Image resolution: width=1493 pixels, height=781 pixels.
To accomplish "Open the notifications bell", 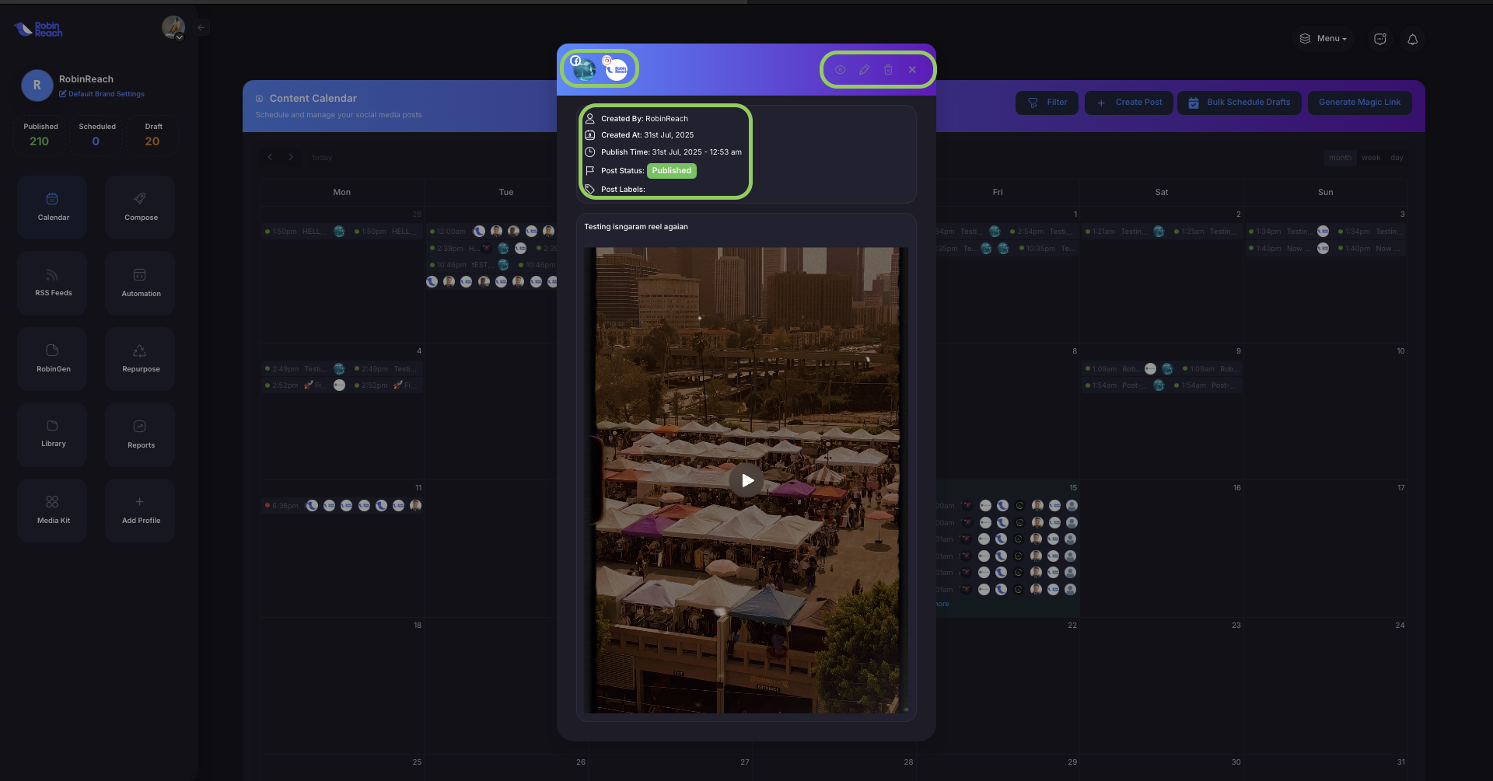I will tap(1413, 39).
